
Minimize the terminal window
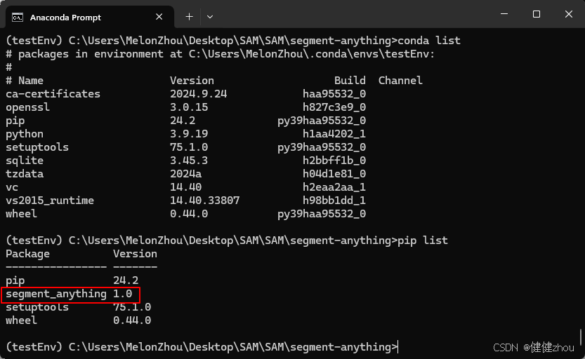(504, 14)
